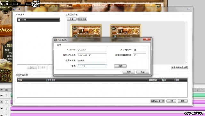Click the FTP port field showing 21
This screenshot has width=205, height=116.
tap(140, 50)
